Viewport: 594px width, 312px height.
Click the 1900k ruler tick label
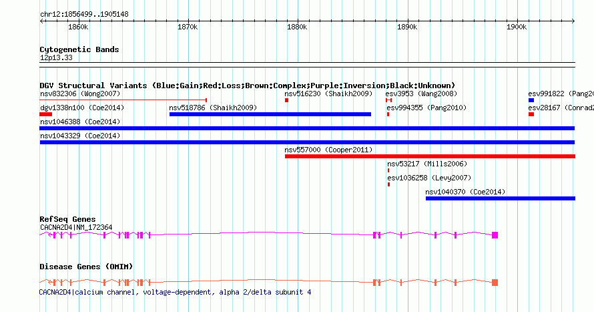click(x=517, y=27)
